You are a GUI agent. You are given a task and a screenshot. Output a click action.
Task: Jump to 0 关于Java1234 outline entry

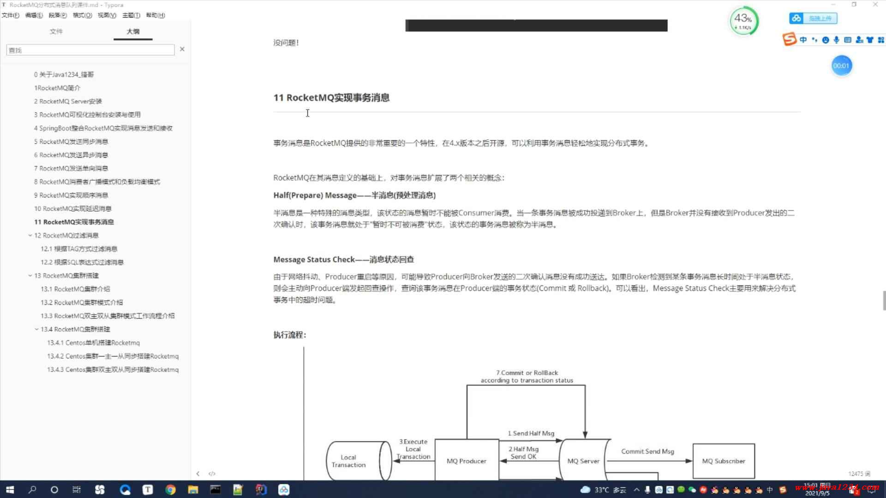64,74
